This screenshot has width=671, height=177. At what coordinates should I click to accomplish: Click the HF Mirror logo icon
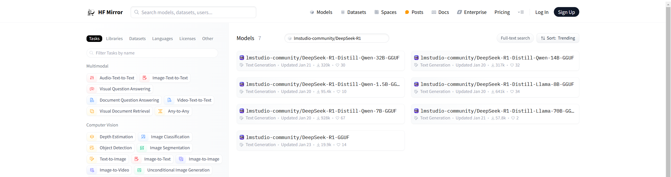91,12
